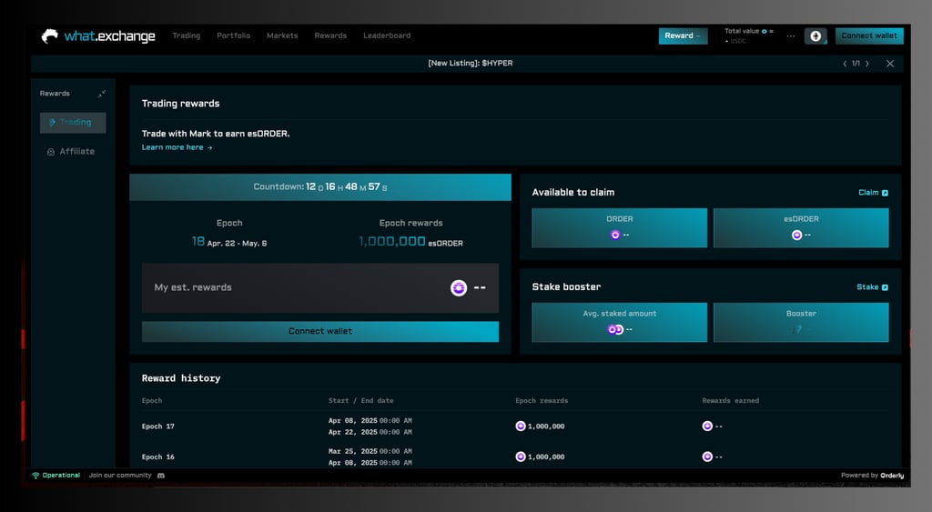Click the Start / End date column header

[360, 401]
